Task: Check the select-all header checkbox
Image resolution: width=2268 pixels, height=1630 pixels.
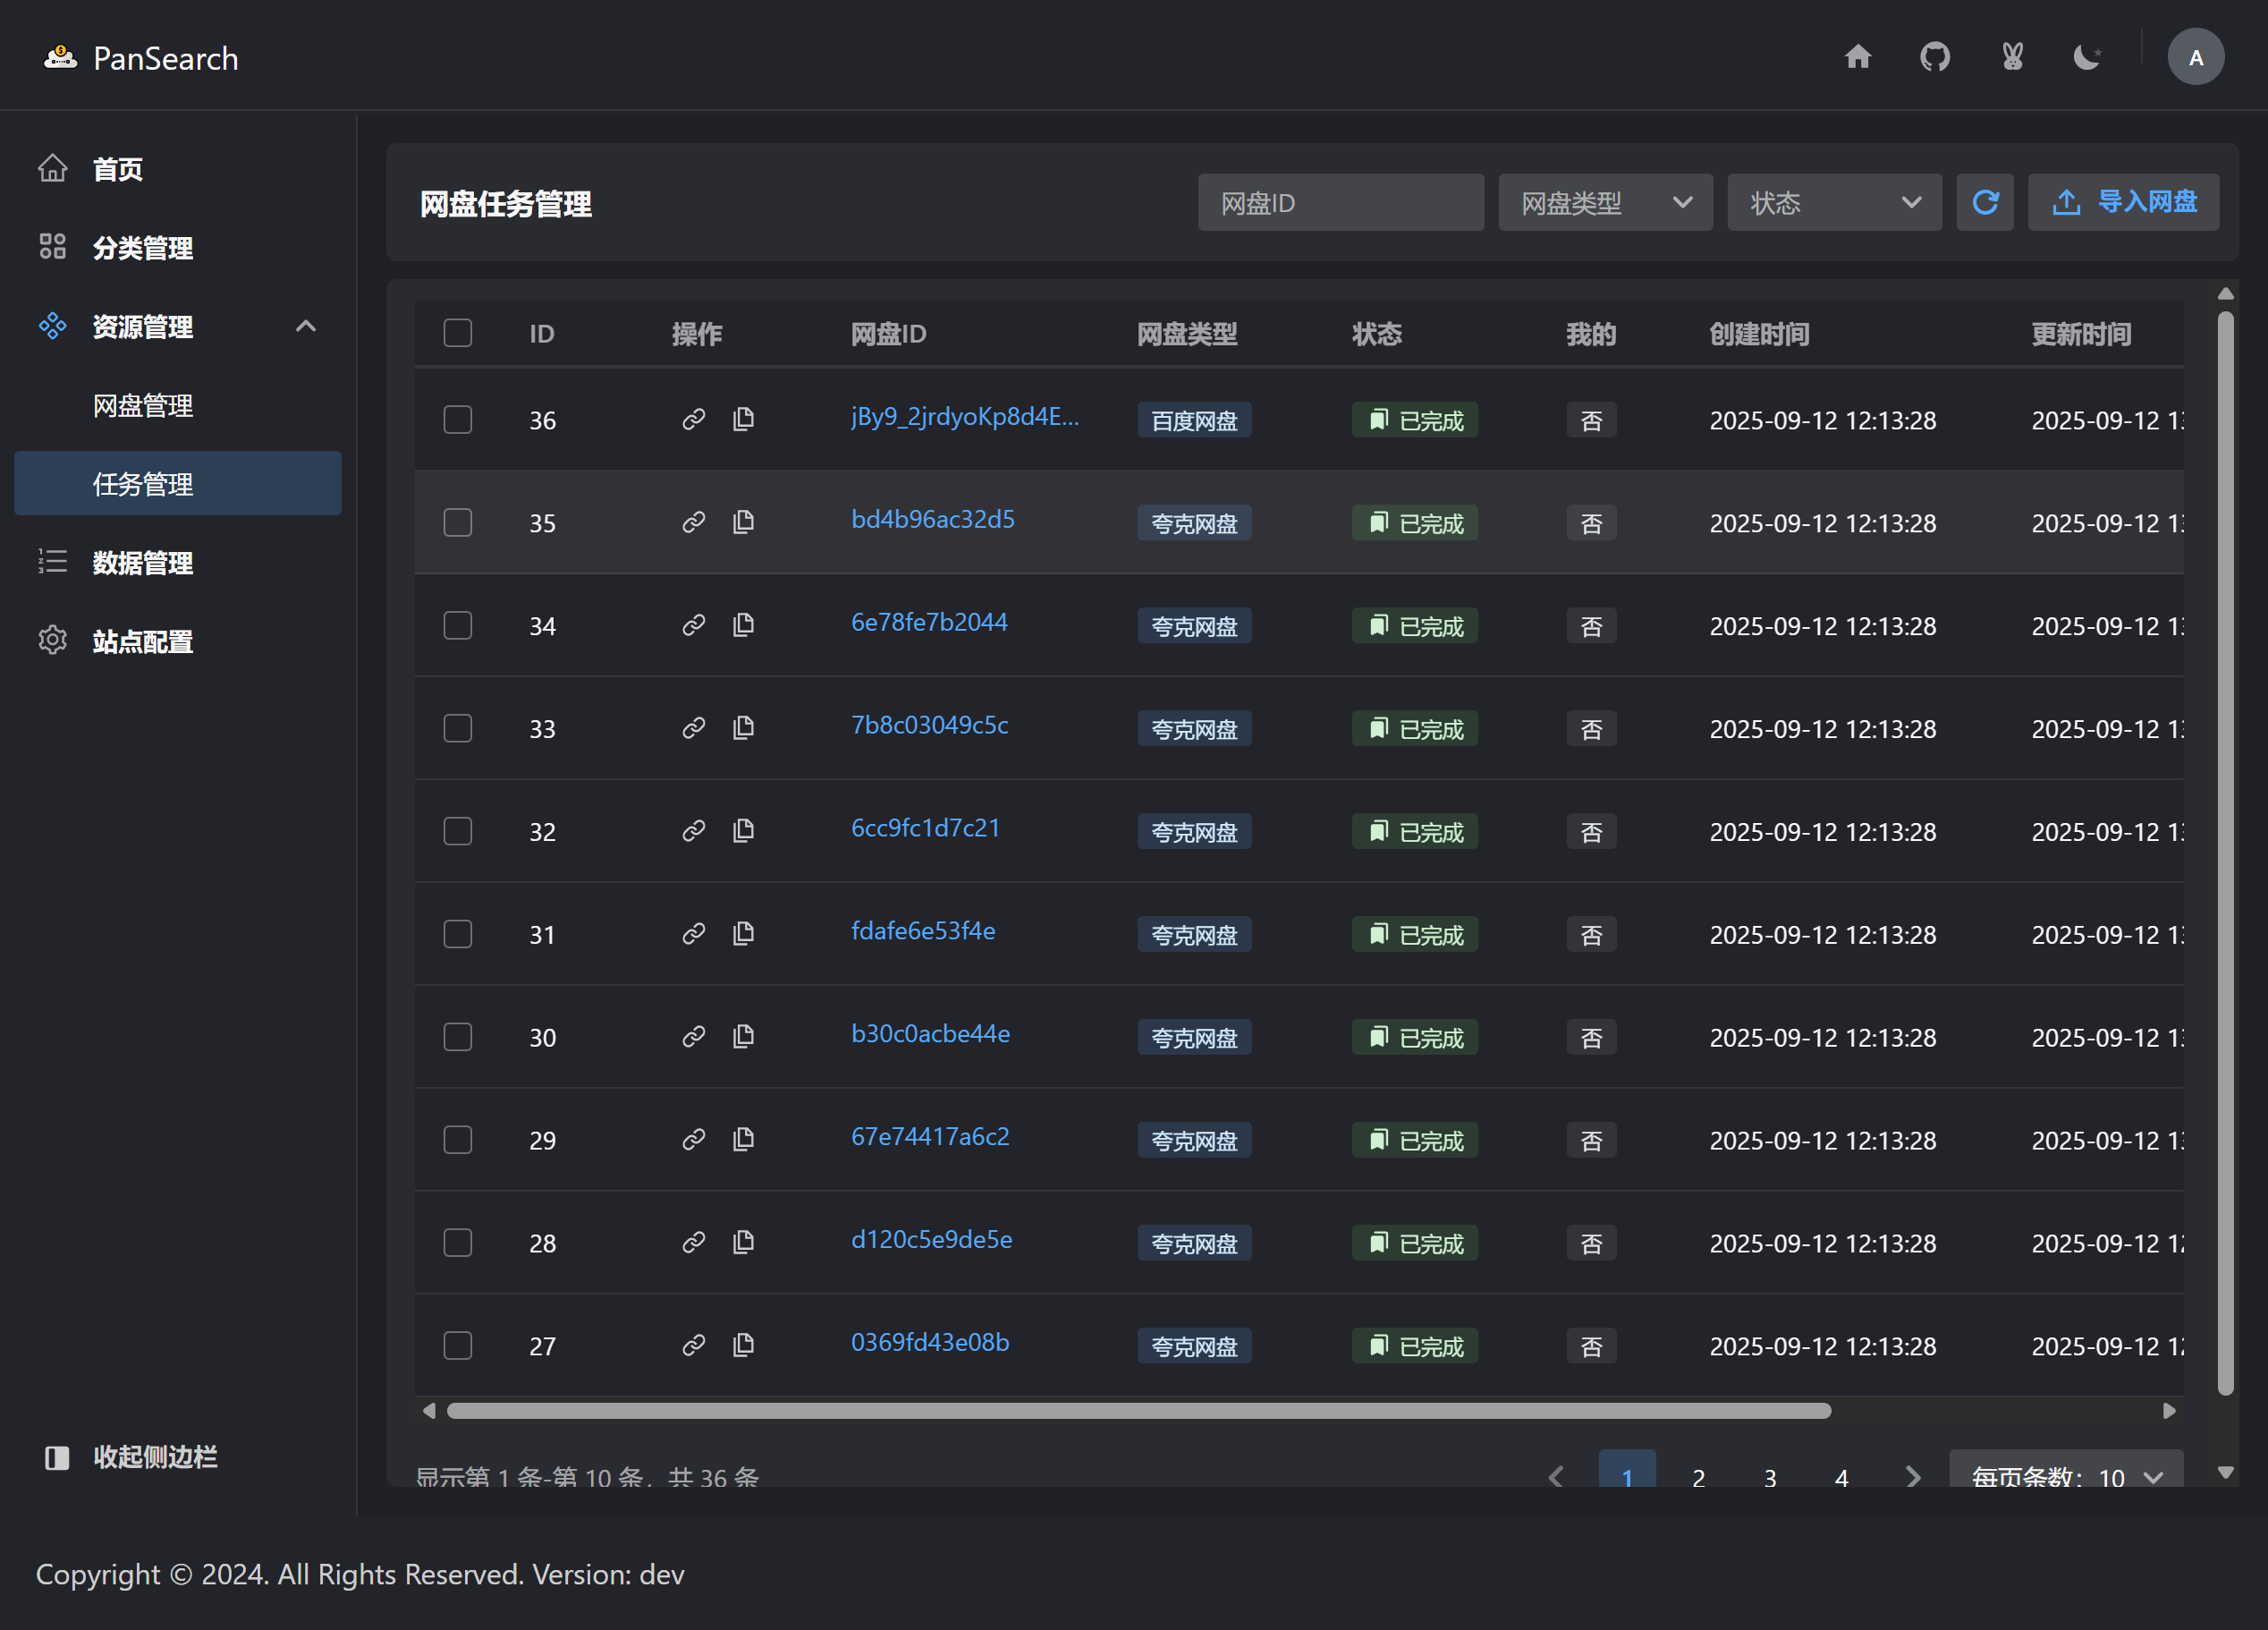Action: pos(457,333)
